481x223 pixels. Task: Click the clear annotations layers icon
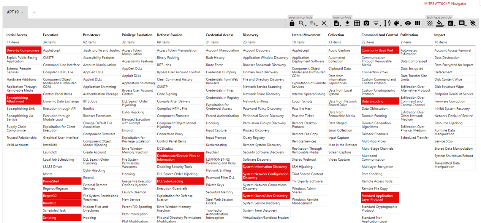(473, 24)
